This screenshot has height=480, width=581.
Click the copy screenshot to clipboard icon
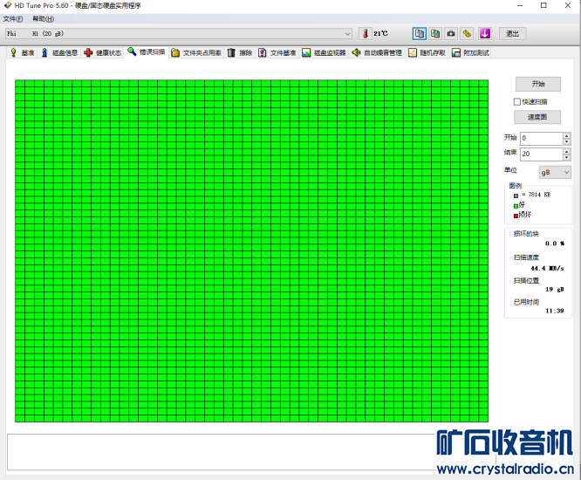tap(435, 34)
